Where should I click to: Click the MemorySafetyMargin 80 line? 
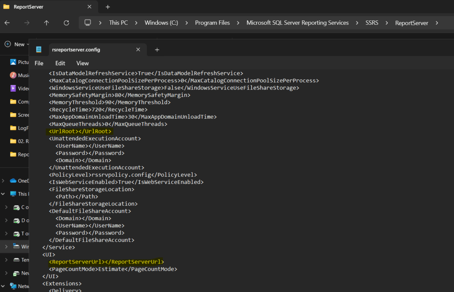coord(120,95)
